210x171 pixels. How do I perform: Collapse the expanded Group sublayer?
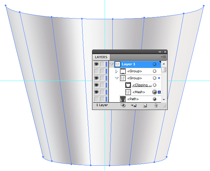click(117, 78)
